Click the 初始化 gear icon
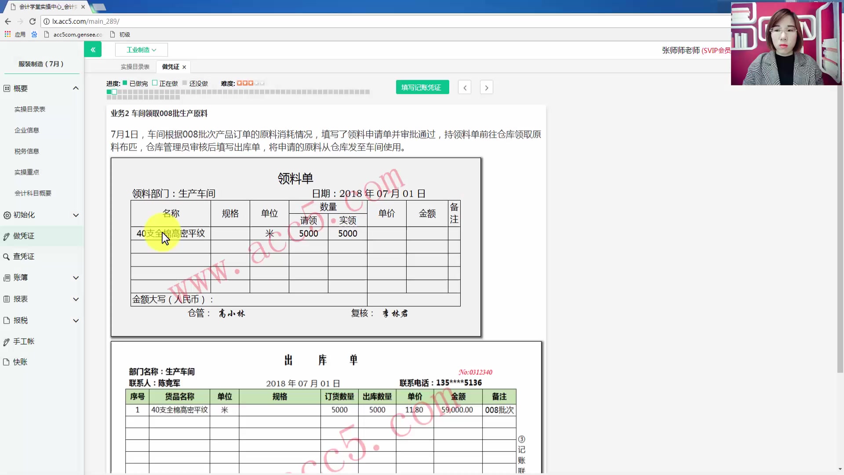Viewport: 844px width, 475px height. coord(7,215)
